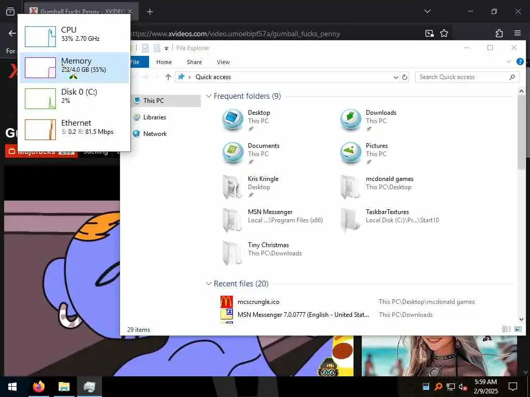The width and height of the screenshot is (530, 397).
Task: Click the File Explorer scrollbar up arrow
Action: click(521, 91)
